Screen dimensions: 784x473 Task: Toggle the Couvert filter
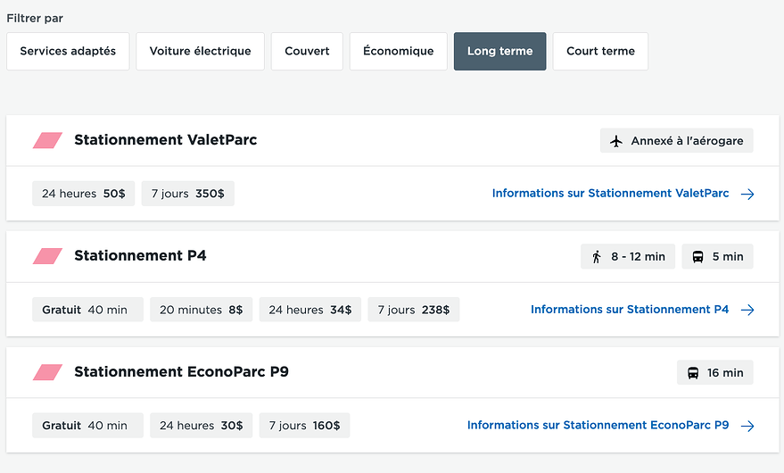pos(307,51)
